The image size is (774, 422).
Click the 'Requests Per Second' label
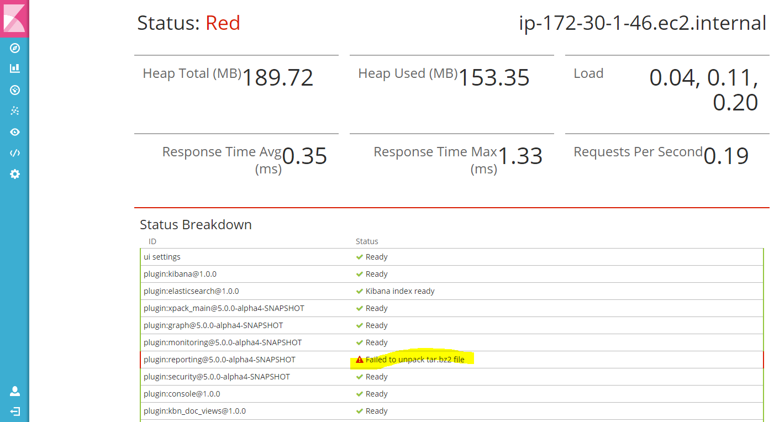pos(638,152)
